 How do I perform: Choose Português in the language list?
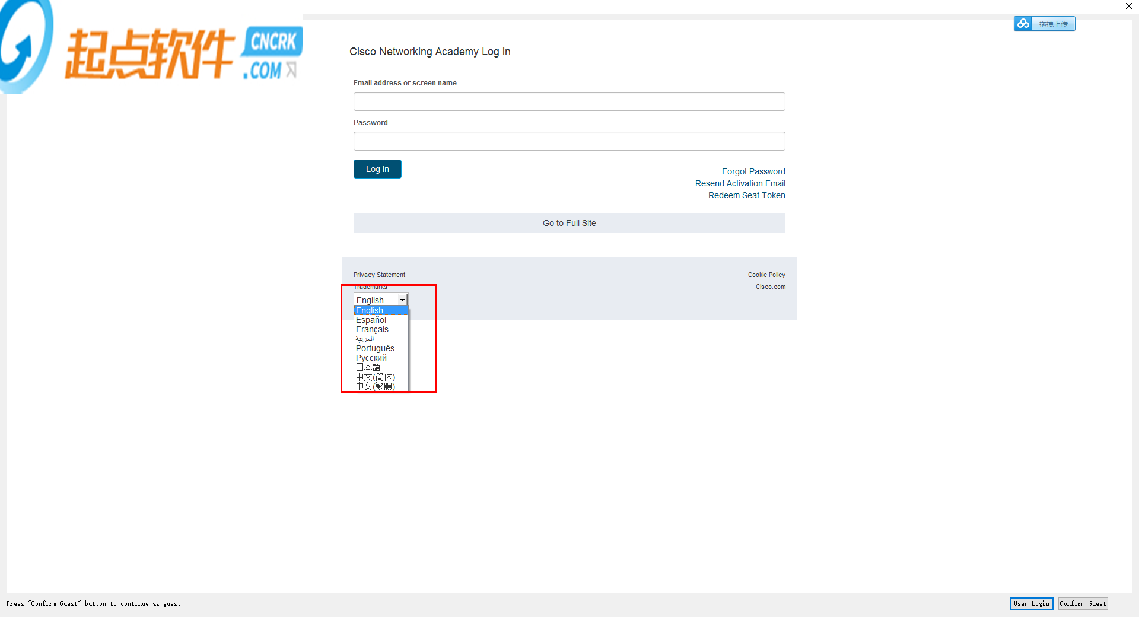point(381,348)
